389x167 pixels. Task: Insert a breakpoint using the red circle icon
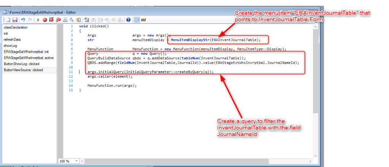(45, 19)
